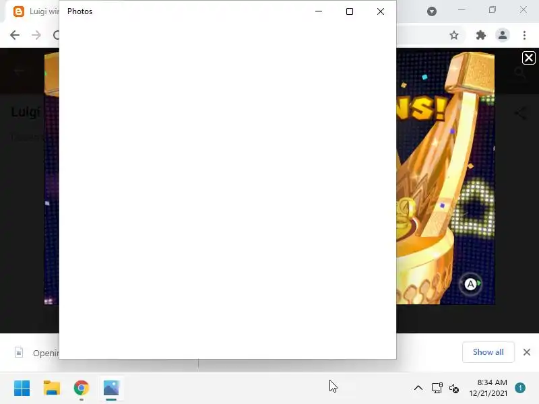Open Chrome's three-dot menu
The width and height of the screenshot is (539, 404).
pyautogui.click(x=524, y=35)
